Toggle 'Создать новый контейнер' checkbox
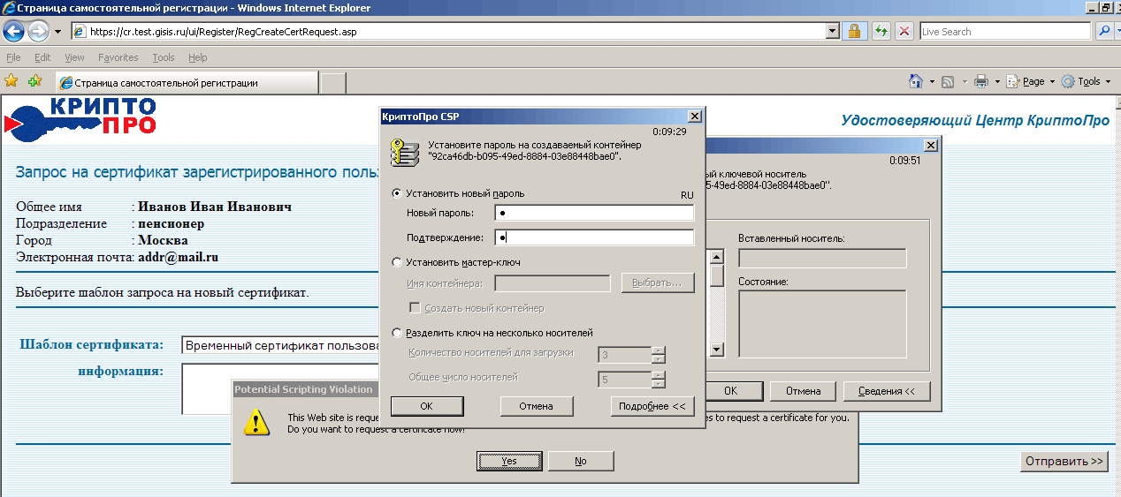 [x=414, y=308]
